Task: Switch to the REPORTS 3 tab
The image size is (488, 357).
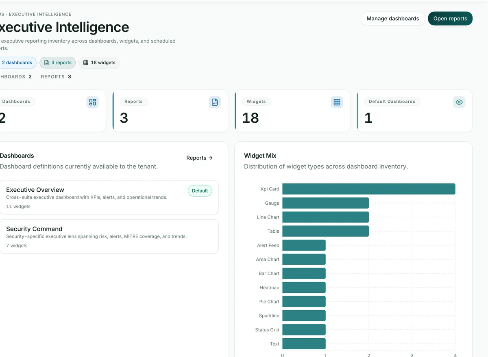Action: (56, 77)
